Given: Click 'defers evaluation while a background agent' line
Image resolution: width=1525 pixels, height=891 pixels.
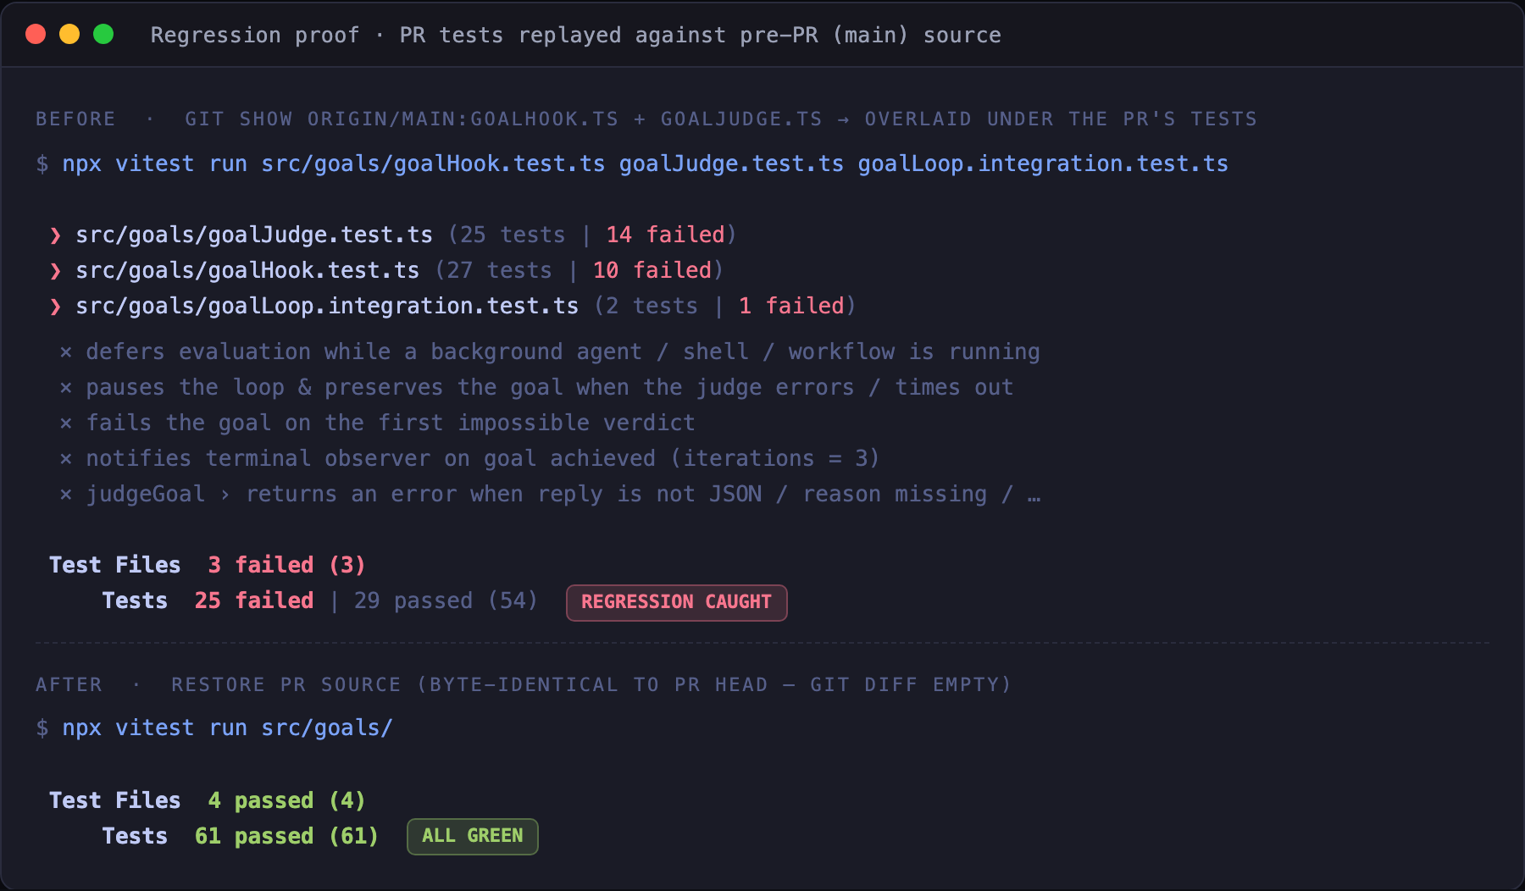Looking at the screenshot, I should tap(563, 351).
